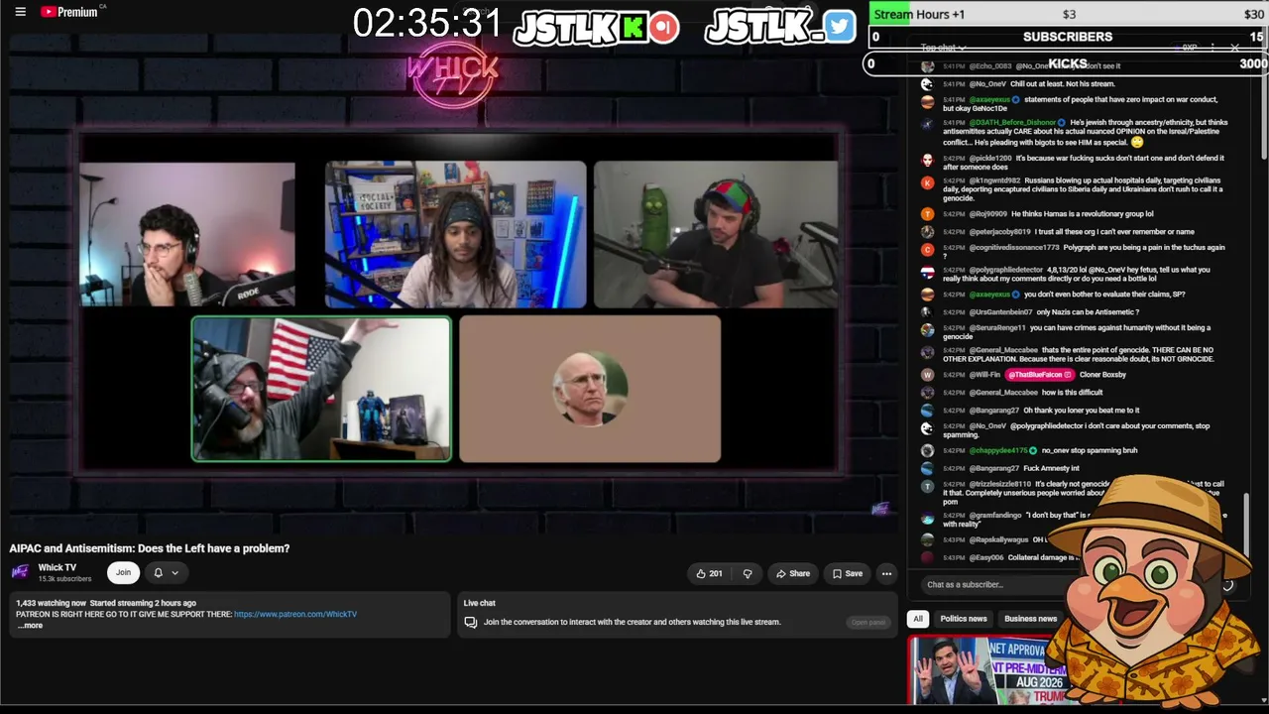This screenshot has width=1269, height=714.
Task: Open the Whick TV Patreon link
Action: (x=295, y=614)
